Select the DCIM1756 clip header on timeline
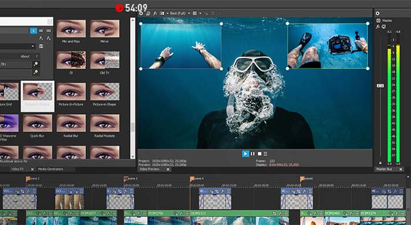411x225 pixels. coord(169,213)
